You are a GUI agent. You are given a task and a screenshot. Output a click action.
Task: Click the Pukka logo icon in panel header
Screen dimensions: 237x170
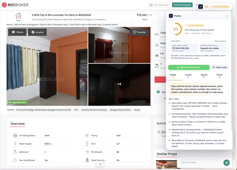[171, 16]
